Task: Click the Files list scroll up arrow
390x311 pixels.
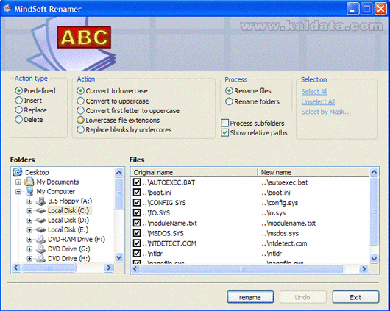Action: 374,172
